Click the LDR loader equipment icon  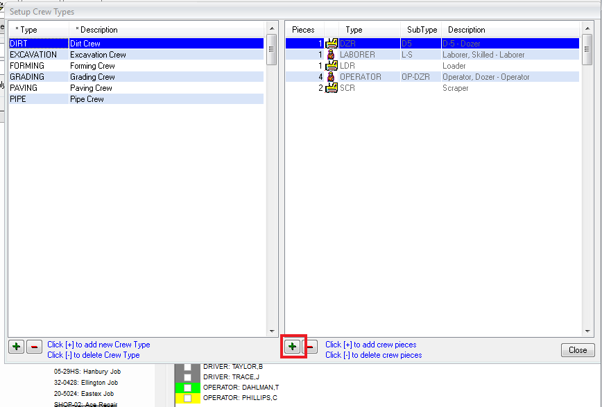(331, 65)
